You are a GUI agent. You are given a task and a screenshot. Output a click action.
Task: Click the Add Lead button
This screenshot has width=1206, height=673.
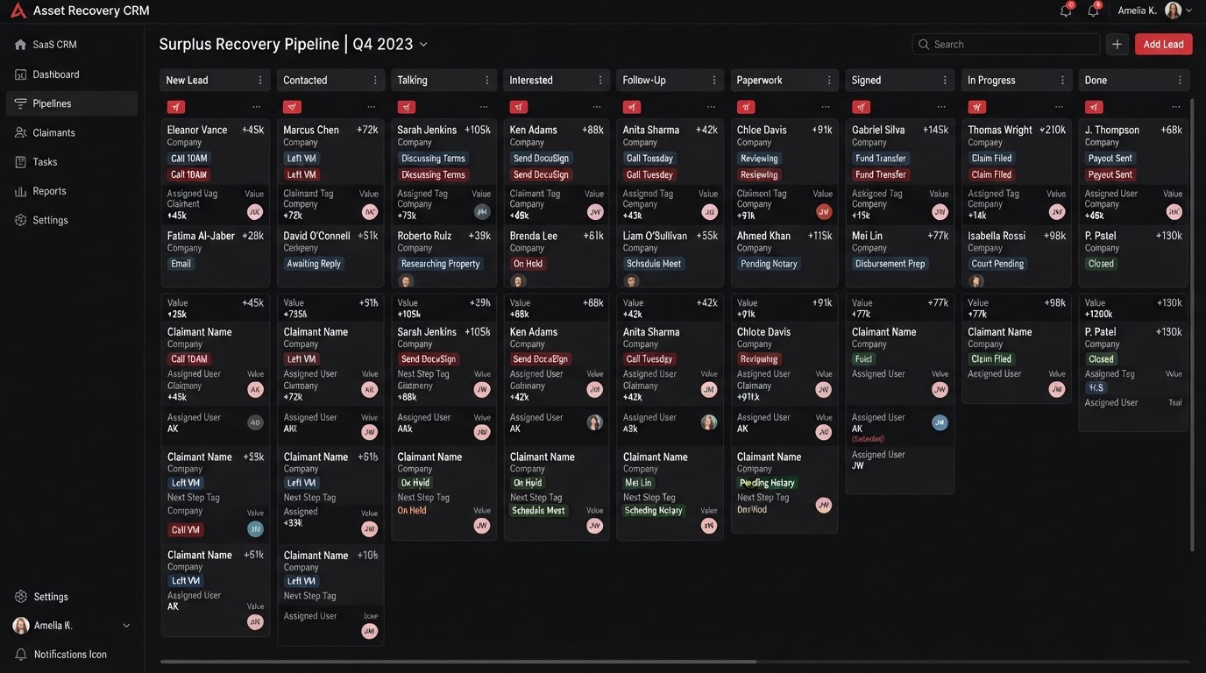coord(1163,44)
